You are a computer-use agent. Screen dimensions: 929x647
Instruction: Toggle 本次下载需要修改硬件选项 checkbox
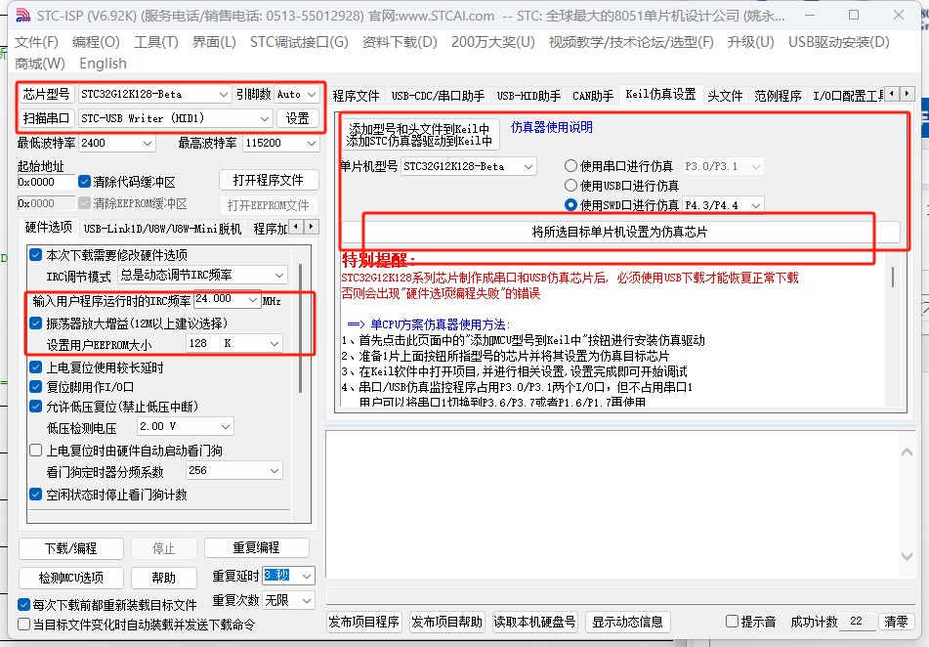[35, 255]
